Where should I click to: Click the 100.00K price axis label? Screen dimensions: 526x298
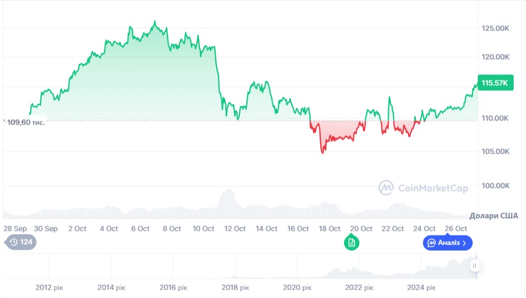click(495, 185)
